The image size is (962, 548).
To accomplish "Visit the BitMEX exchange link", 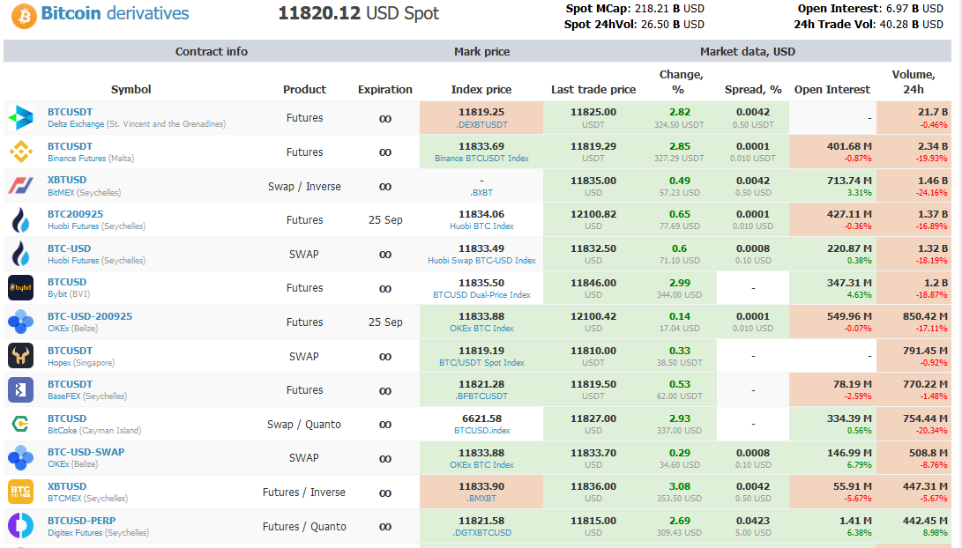I will pyautogui.click(x=62, y=192).
